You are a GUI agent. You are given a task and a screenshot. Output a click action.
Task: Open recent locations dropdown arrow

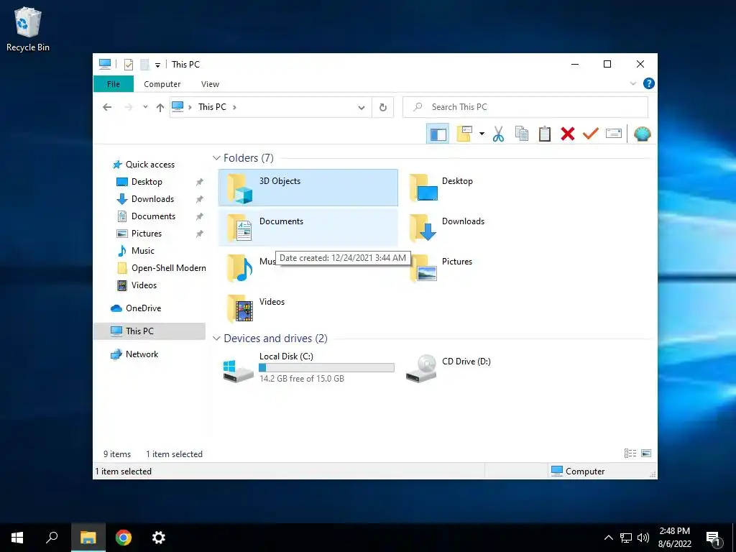[145, 107]
